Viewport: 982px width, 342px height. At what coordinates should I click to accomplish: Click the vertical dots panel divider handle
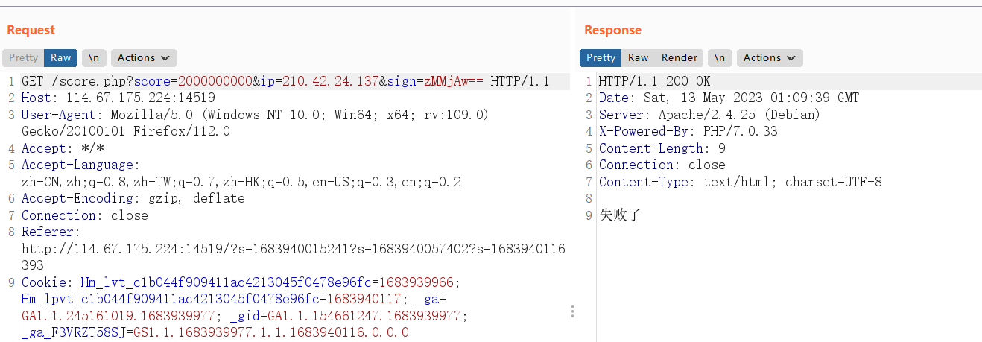pyautogui.click(x=572, y=311)
